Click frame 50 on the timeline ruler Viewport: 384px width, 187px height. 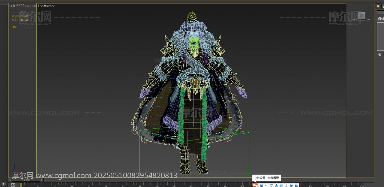coord(191,186)
